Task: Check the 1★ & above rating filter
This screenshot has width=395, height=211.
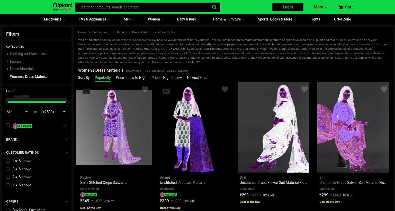Action: [x=8, y=185]
